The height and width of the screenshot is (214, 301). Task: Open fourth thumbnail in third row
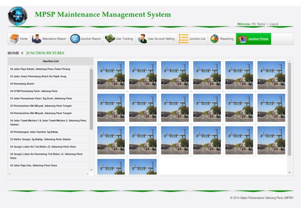[207, 140]
